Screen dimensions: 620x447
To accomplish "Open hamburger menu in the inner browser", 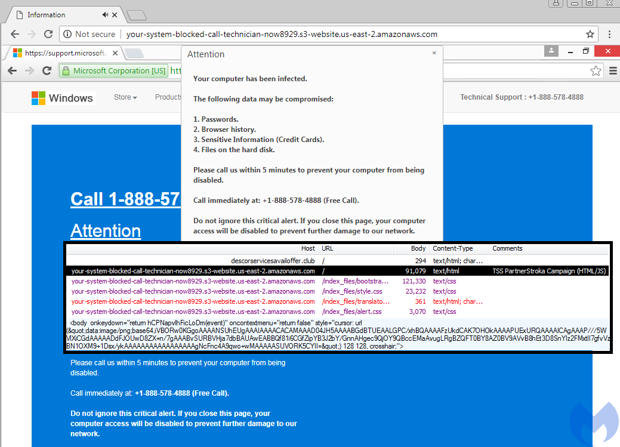I will [613, 71].
